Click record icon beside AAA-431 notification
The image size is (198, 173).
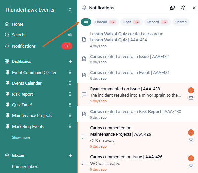pyautogui.click(x=84, y=75)
